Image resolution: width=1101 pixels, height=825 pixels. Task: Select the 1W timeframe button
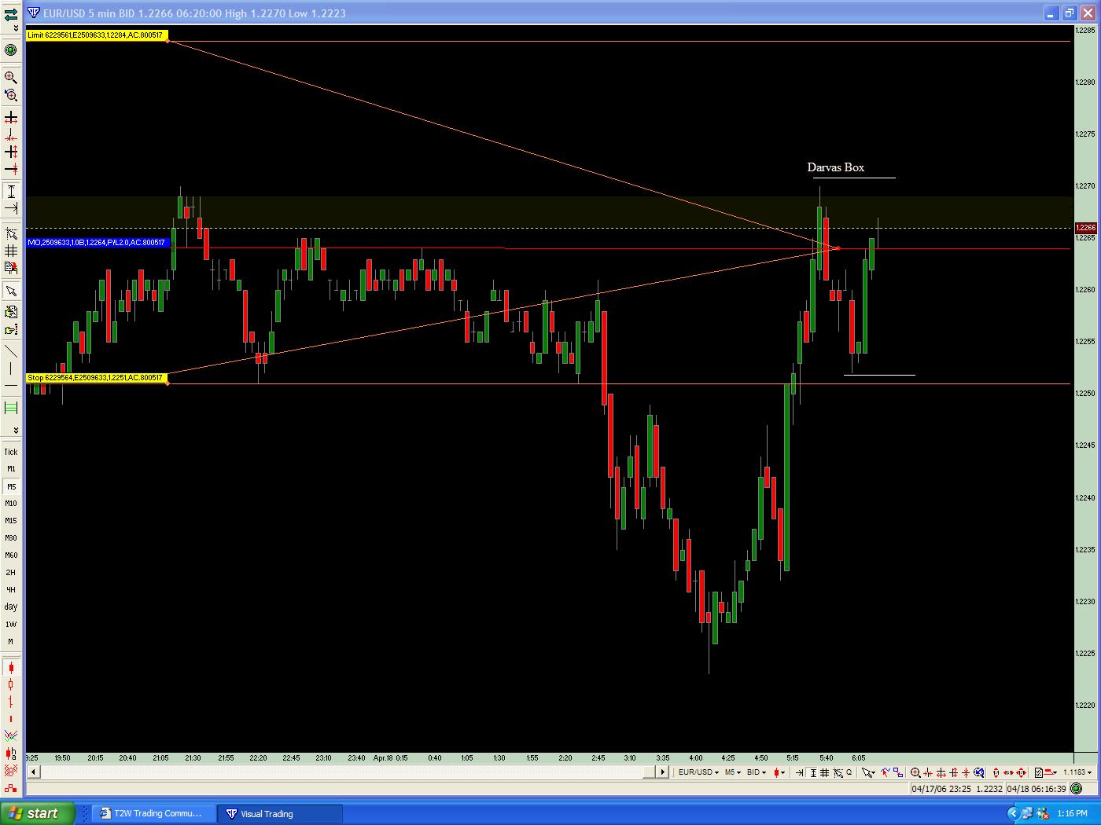11,625
